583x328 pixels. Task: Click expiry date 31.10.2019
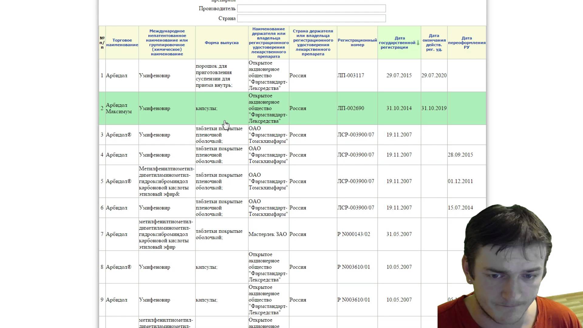(x=434, y=108)
